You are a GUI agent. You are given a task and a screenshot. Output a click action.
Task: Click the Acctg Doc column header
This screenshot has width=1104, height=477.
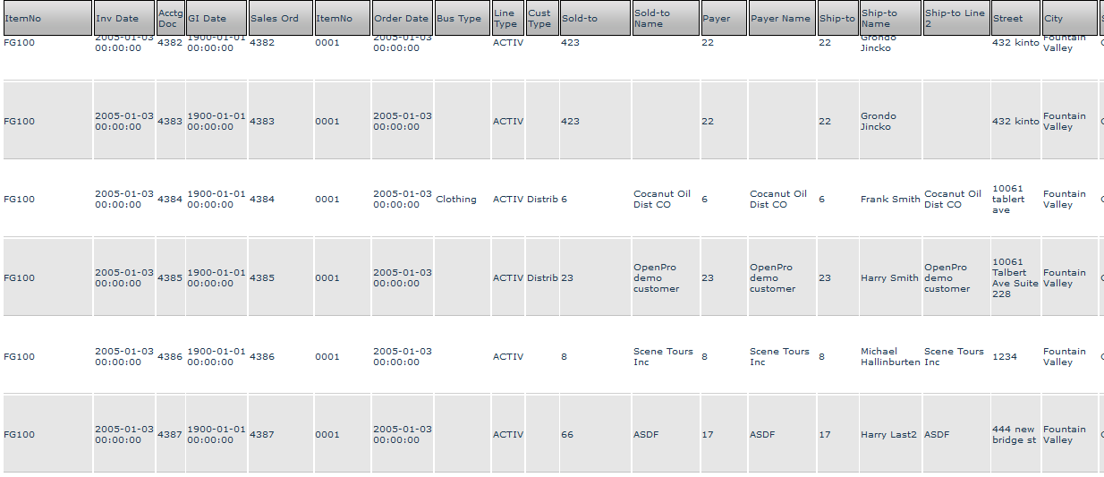(x=170, y=19)
